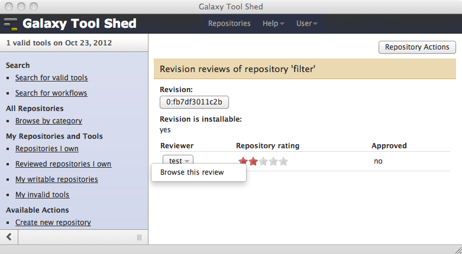Viewport: 462px width, 254px height.
Task: Click the fourth gray rating star
Action: pyautogui.click(x=273, y=161)
